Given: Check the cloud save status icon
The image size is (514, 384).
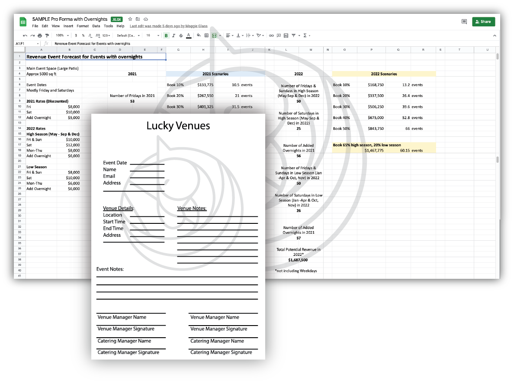Looking at the screenshot, I should (x=146, y=19).
